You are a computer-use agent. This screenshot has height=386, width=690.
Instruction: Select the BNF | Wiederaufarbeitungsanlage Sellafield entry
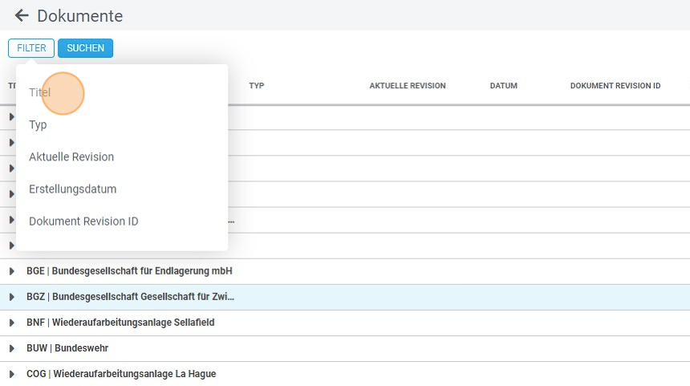[x=120, y=323]
